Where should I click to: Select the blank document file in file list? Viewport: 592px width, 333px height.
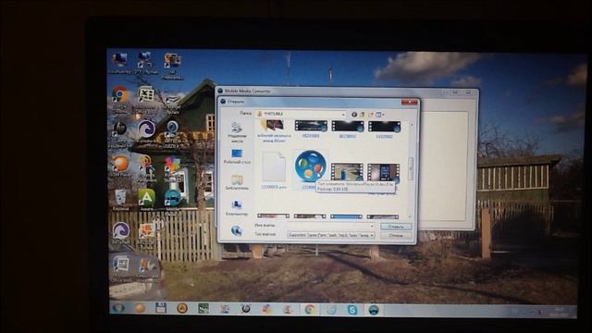[x=274, y=170]
